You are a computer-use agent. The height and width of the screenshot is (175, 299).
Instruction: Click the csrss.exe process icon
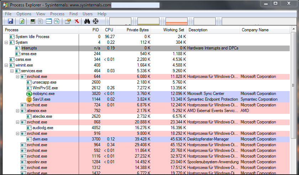12,59
